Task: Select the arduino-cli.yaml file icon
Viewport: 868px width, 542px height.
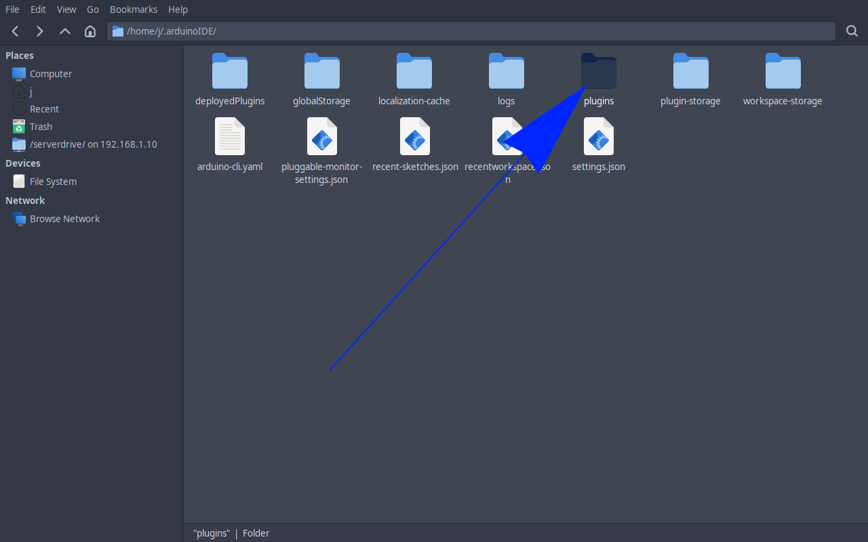Action: click(x=230, y=136)
